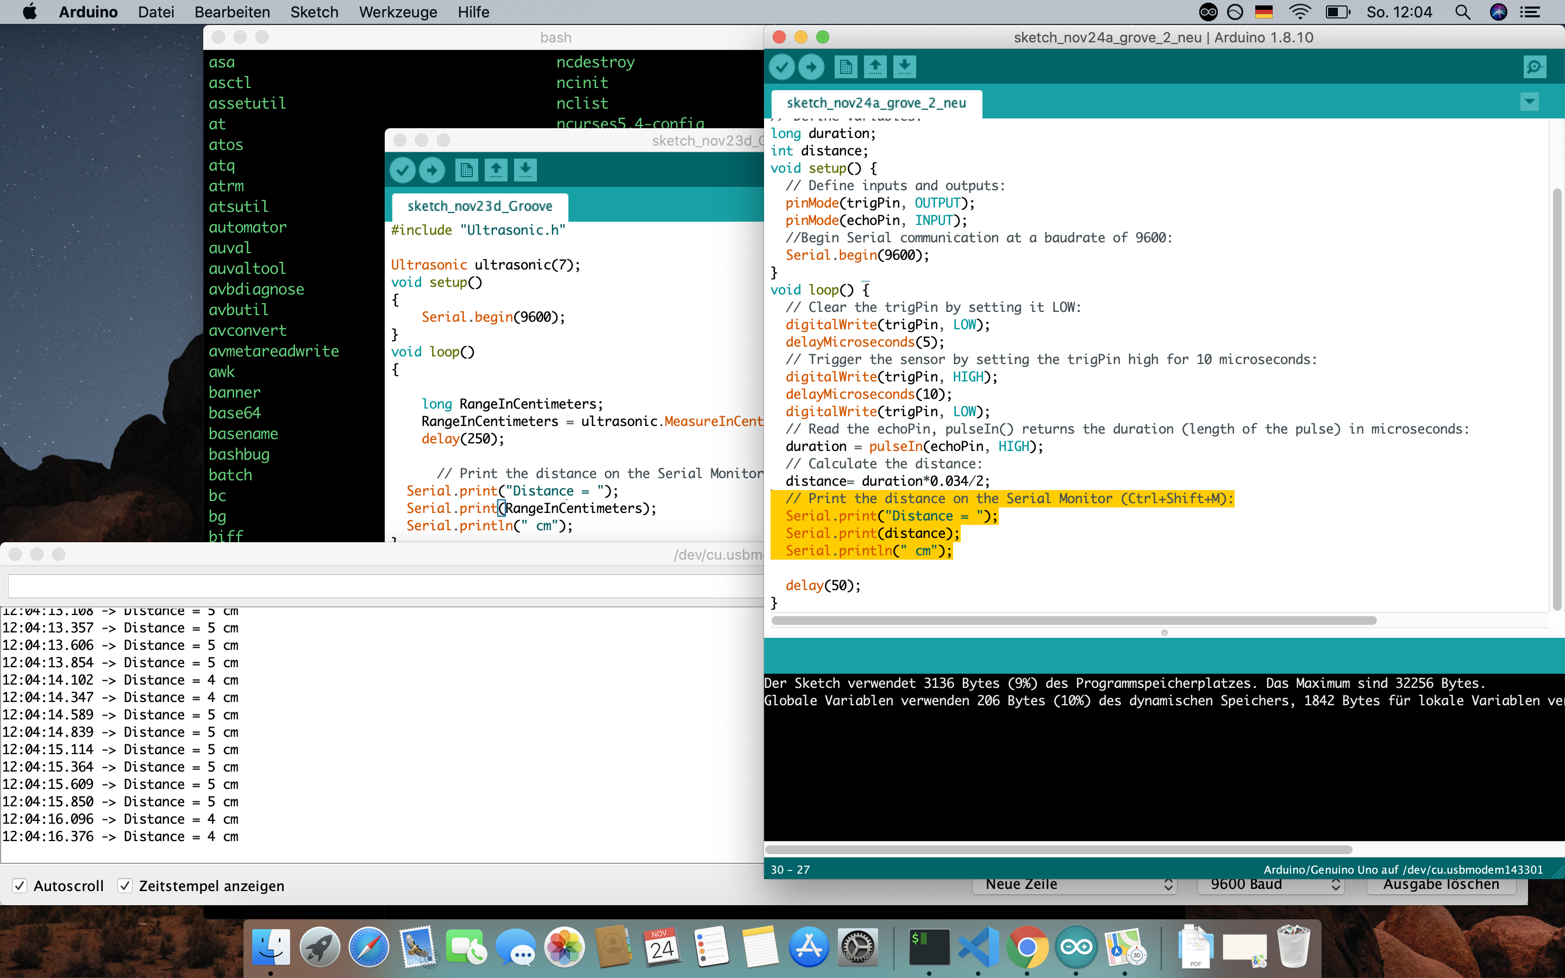Open the Werkzeuge menu
The height and width of the screenshot is (978, 1565).
pos(398,11)
